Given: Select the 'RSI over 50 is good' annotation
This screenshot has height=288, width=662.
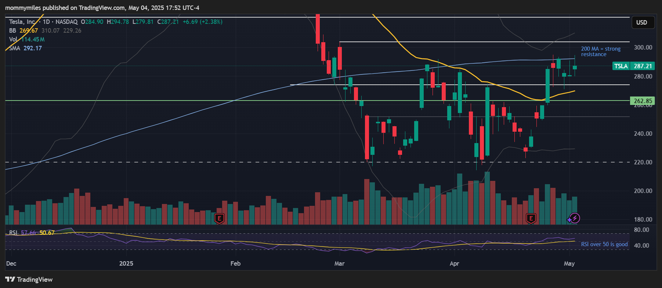Looking at the screenshot, I should pos(604,244).
